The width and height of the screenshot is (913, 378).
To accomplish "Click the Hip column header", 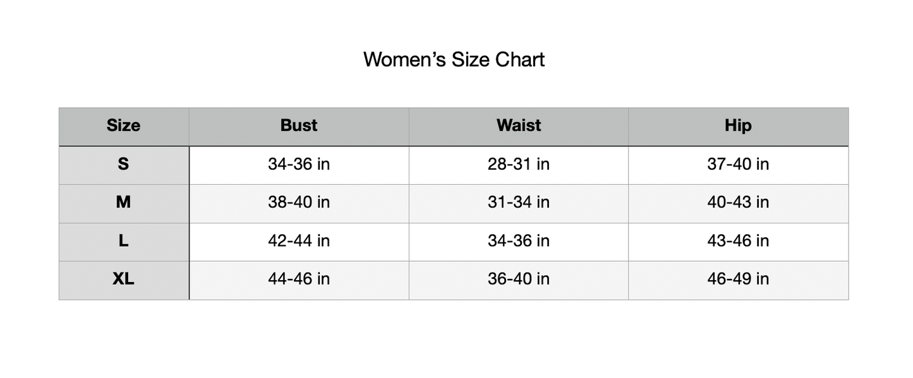I will tap(738, 126).
